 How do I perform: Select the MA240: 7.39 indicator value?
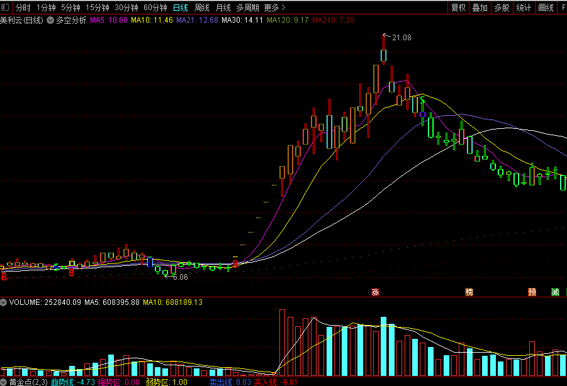(x=334, y=20)
